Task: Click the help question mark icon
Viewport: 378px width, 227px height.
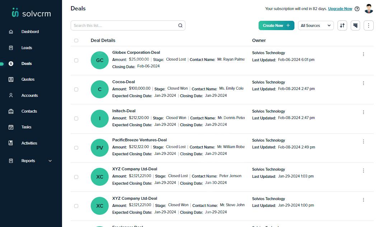Action: tap(357, 9)
